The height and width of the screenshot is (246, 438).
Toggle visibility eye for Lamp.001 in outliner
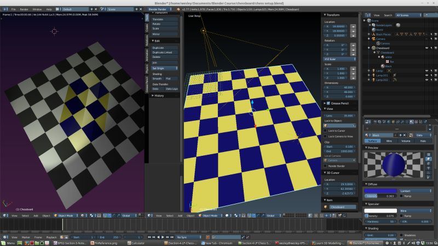coord(427,75)
